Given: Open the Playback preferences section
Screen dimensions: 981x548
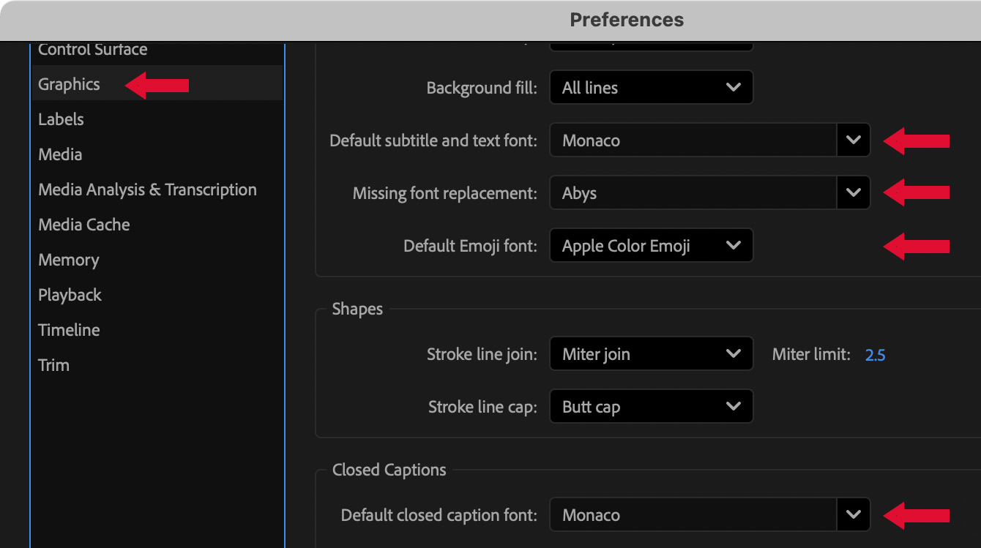Looking at the screenshot, I should (x=70, y=296).
